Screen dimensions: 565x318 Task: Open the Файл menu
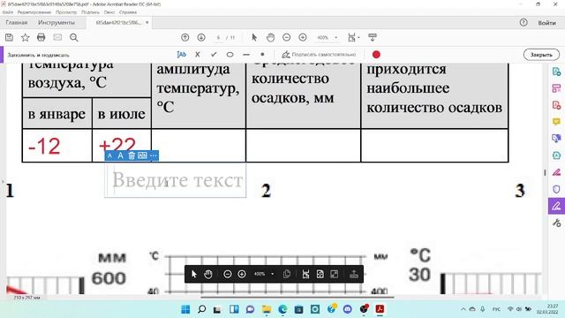click(x=8, y=12)
